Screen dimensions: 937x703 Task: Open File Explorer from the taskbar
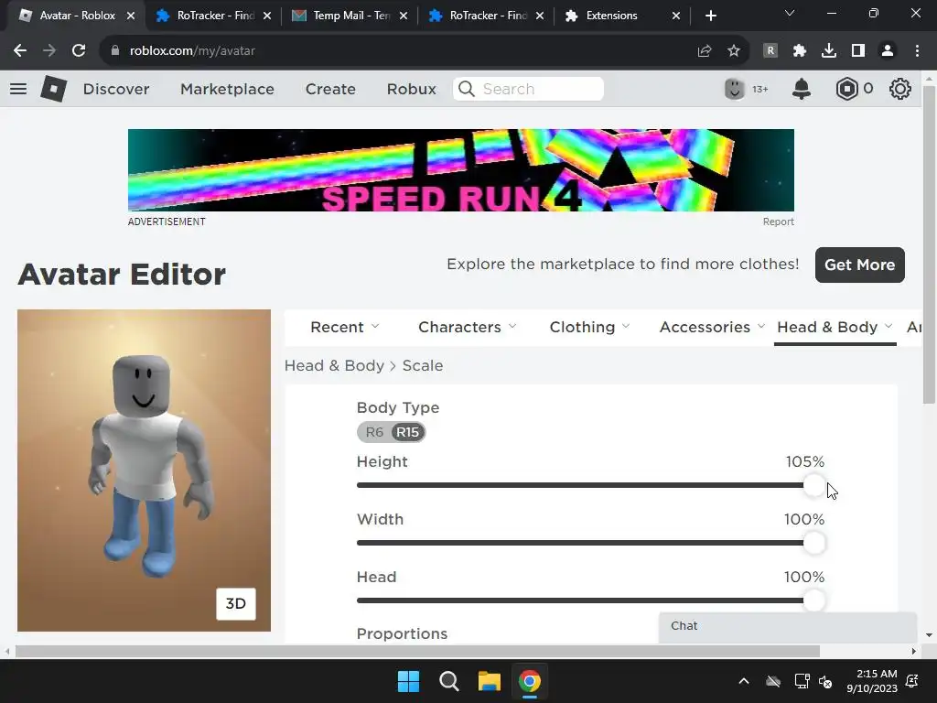[x=489, y=681]
